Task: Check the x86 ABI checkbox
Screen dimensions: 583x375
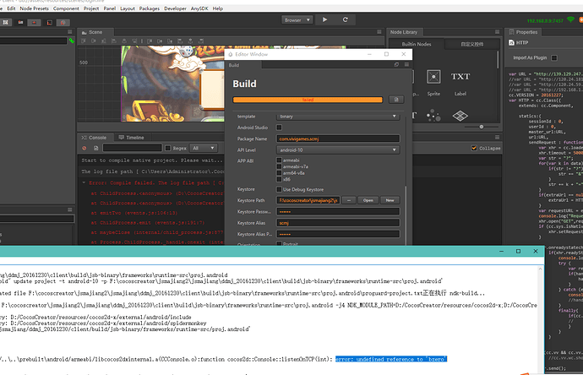Action: tap(279, 179)
